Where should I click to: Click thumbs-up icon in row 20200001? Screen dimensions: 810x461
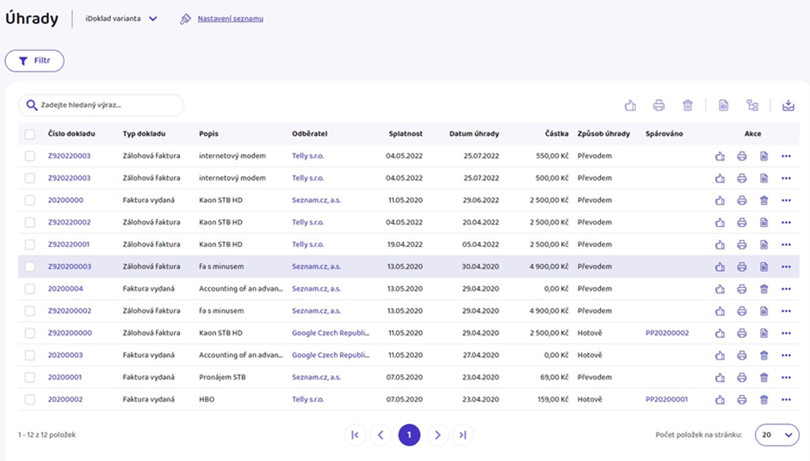pyautogui.click(x=720, y=378)
